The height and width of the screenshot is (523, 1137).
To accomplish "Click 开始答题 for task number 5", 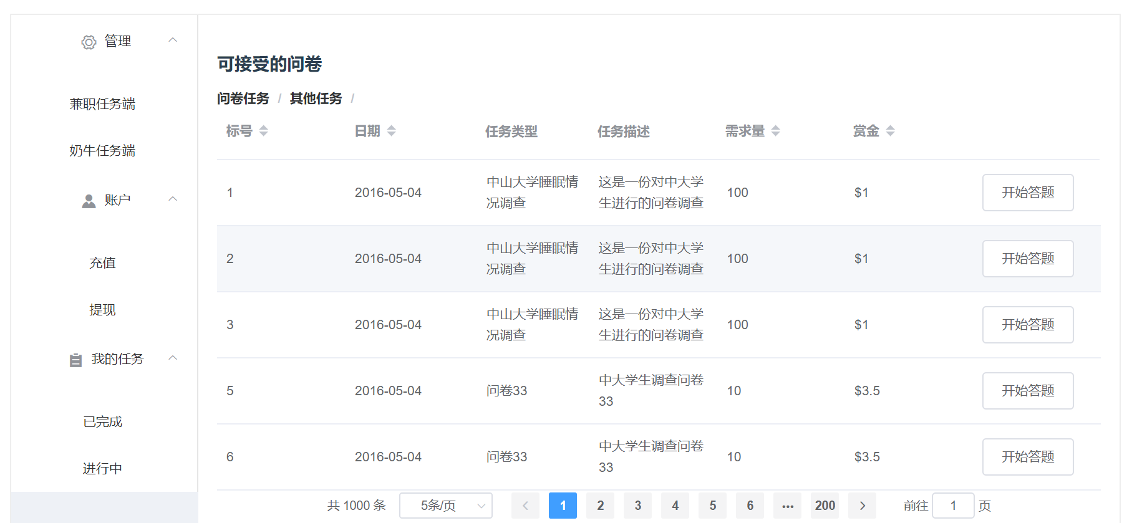I will point(1027,391).
